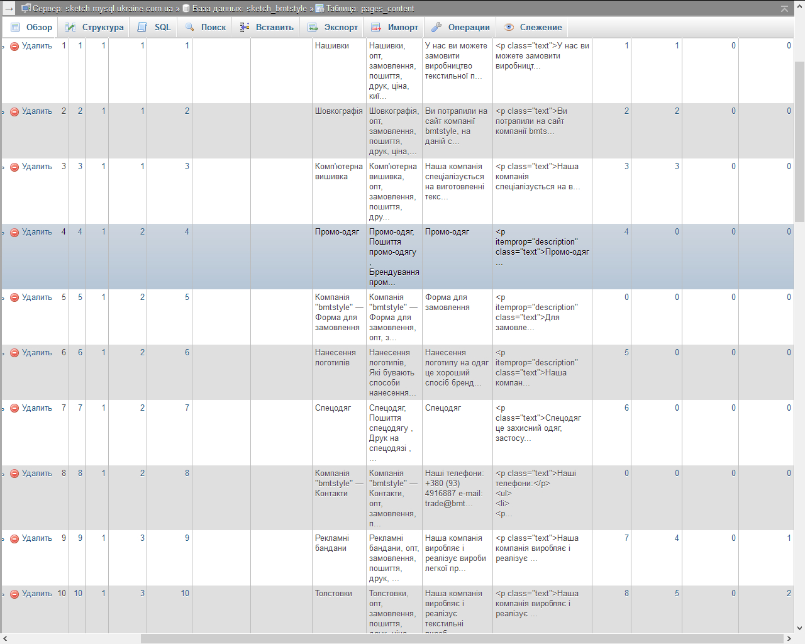This screenshot has width=805, height=644.
Task: Click the Структура tab icon
Action: (70, 28)
